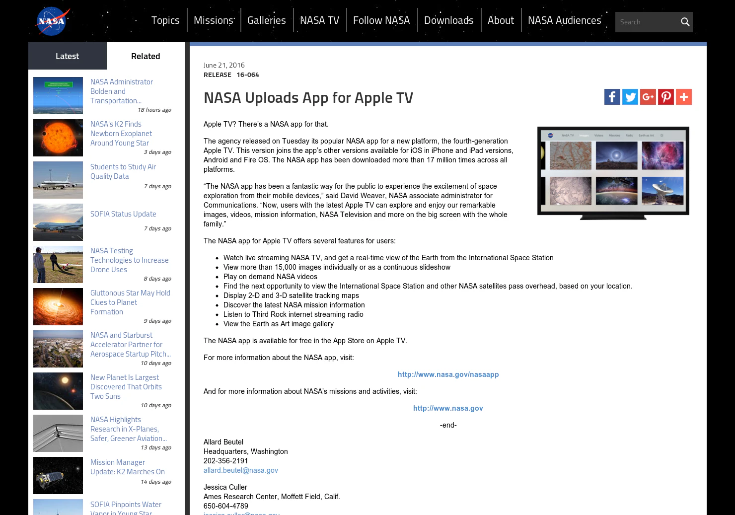Click the RELEASE 16-064 label

[x=231, y=74]
